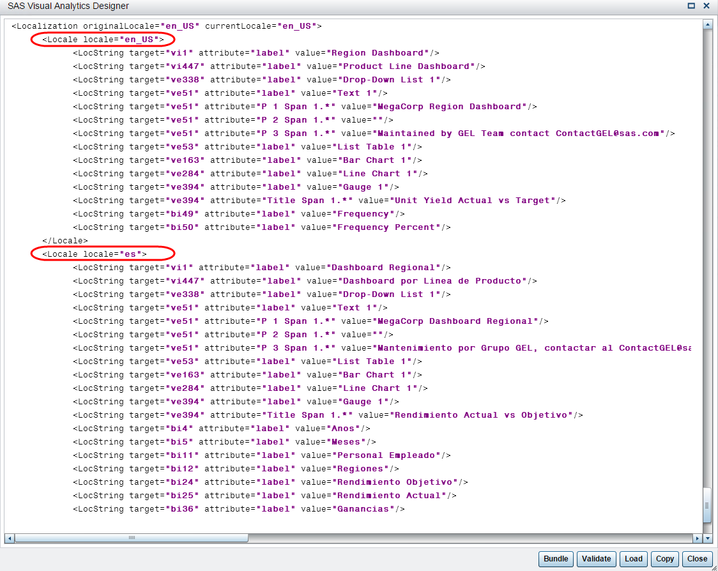This screenshot has height=571, width=718.
Task: Click the bi12 "Regiones" label line
Action: coord(236,469)
